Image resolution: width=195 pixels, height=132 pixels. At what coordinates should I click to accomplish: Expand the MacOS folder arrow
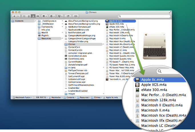63,32
